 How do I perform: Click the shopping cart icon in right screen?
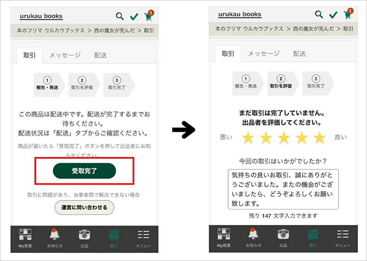pos(348,15)
